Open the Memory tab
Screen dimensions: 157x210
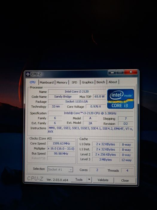point(62,82)
